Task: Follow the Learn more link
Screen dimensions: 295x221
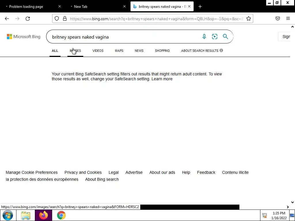Action: click(x=162, y=79)
